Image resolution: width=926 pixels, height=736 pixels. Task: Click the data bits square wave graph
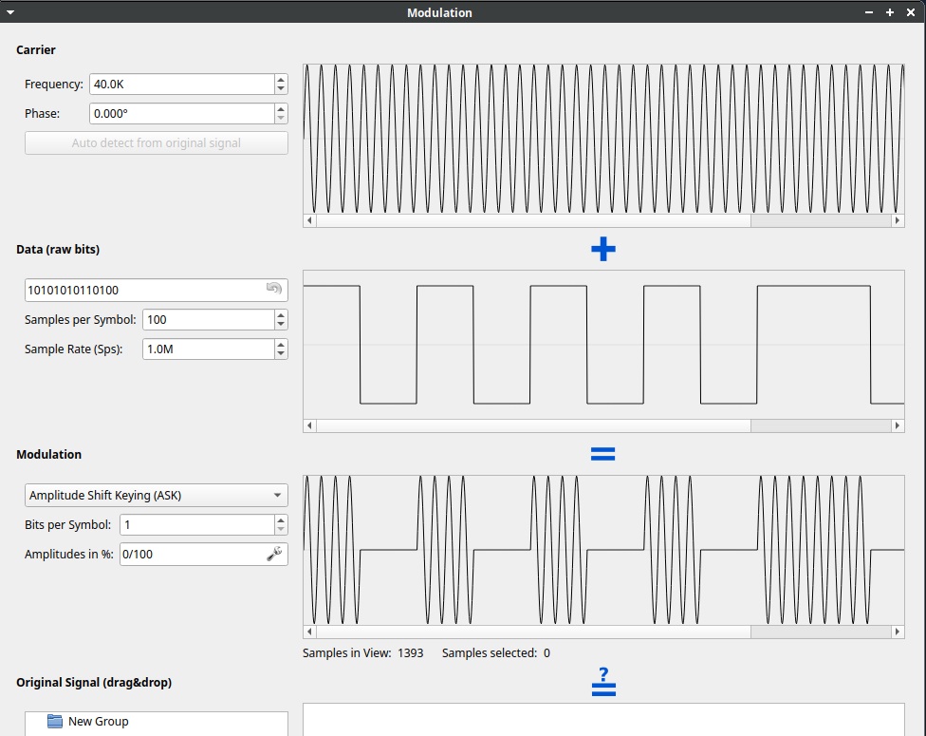coord(603,345)
